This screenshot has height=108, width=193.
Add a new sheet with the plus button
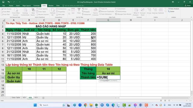tap(43, 98)
